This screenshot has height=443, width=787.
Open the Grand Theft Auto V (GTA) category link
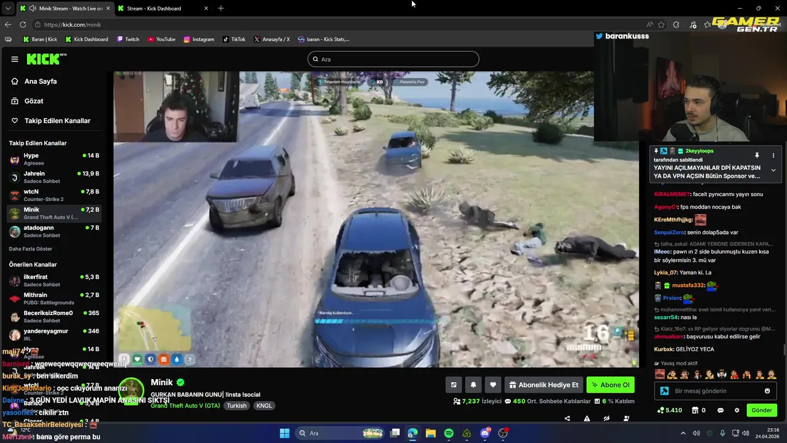tap(185, 405)
